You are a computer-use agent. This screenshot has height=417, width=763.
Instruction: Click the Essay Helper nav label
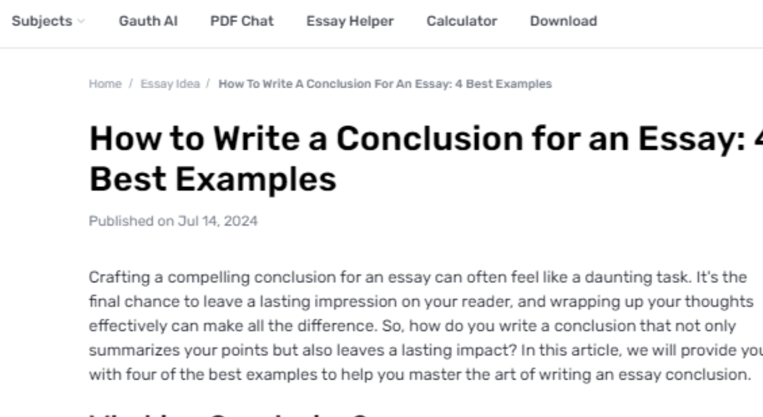click(x=349, y=21)
